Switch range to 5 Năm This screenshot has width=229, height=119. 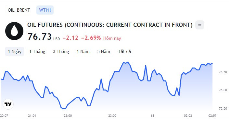(104, 51)
